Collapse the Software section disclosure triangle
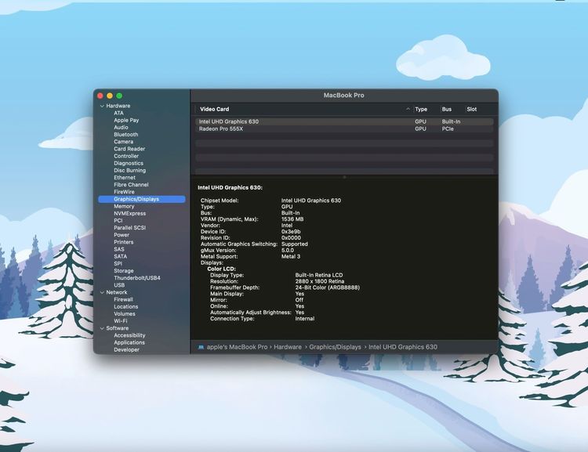This screenshot has width=588, height=452. pos(101,328)
